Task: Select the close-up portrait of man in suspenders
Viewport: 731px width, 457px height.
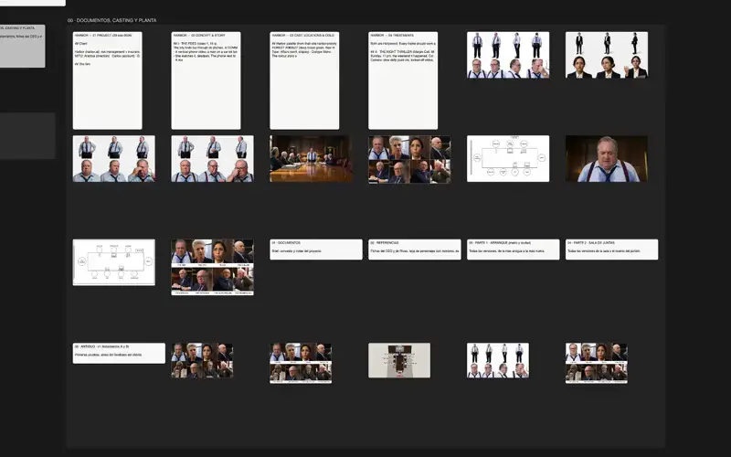Action: tap(607, 158)
